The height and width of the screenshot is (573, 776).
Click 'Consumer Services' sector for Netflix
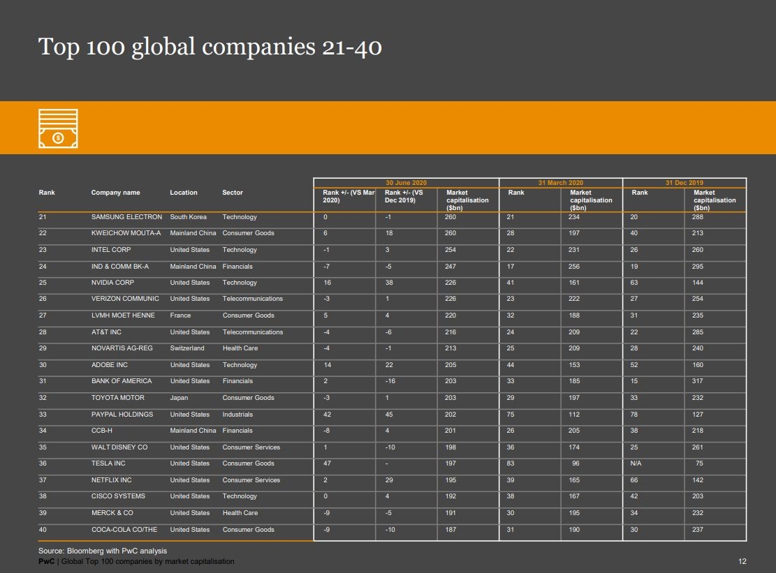(251, 480)
